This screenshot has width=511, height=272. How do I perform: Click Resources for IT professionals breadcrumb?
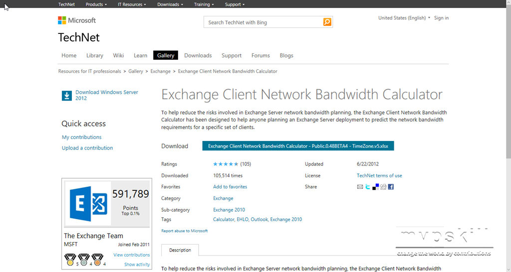(x=90, y=71)
